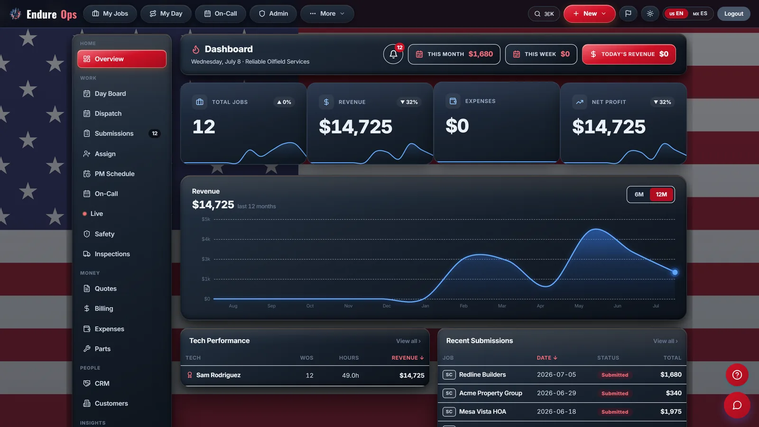Click the Total Jobs briefcase icon
Screen dimensions: 759x427
pos(200,102)
